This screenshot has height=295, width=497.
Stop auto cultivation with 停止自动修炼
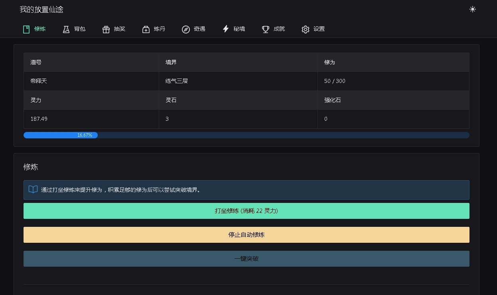point(246,235)
